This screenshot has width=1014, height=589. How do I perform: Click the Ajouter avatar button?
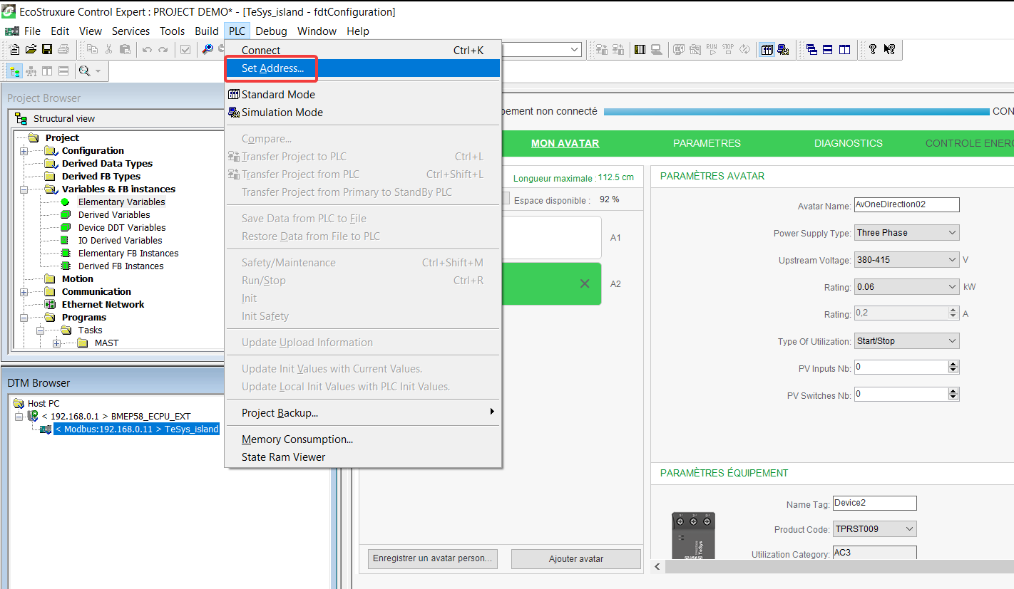(576, 559)
